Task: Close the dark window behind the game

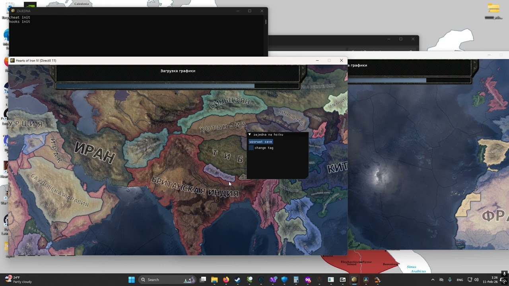Action: tap(413, 39)
